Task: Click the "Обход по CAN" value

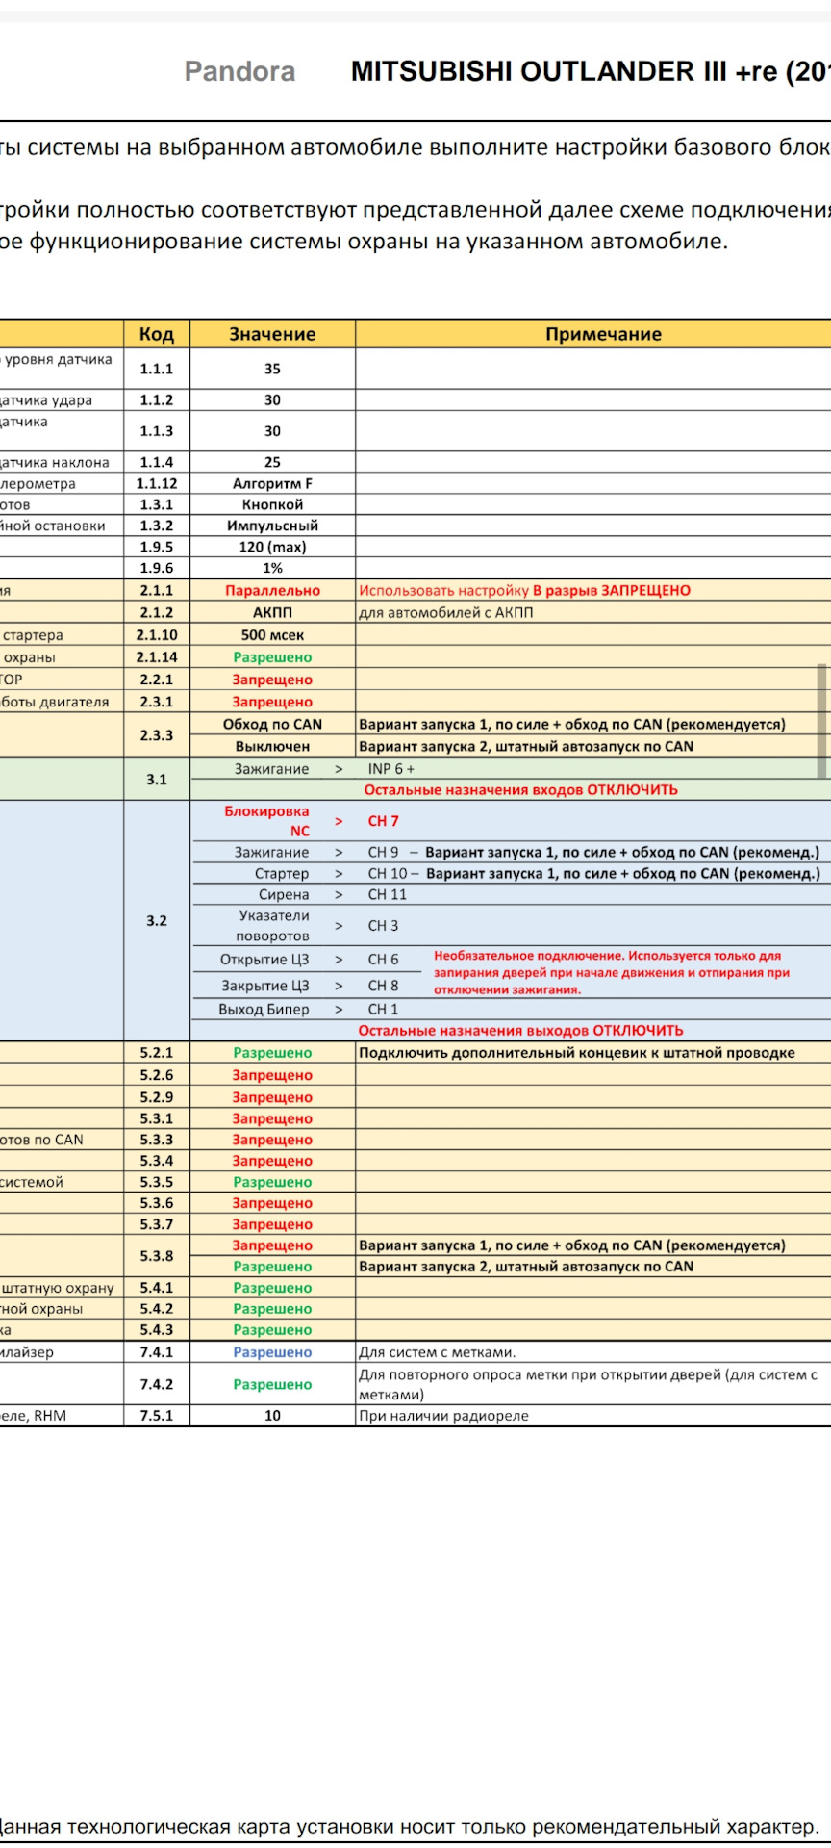Action: 272,724
